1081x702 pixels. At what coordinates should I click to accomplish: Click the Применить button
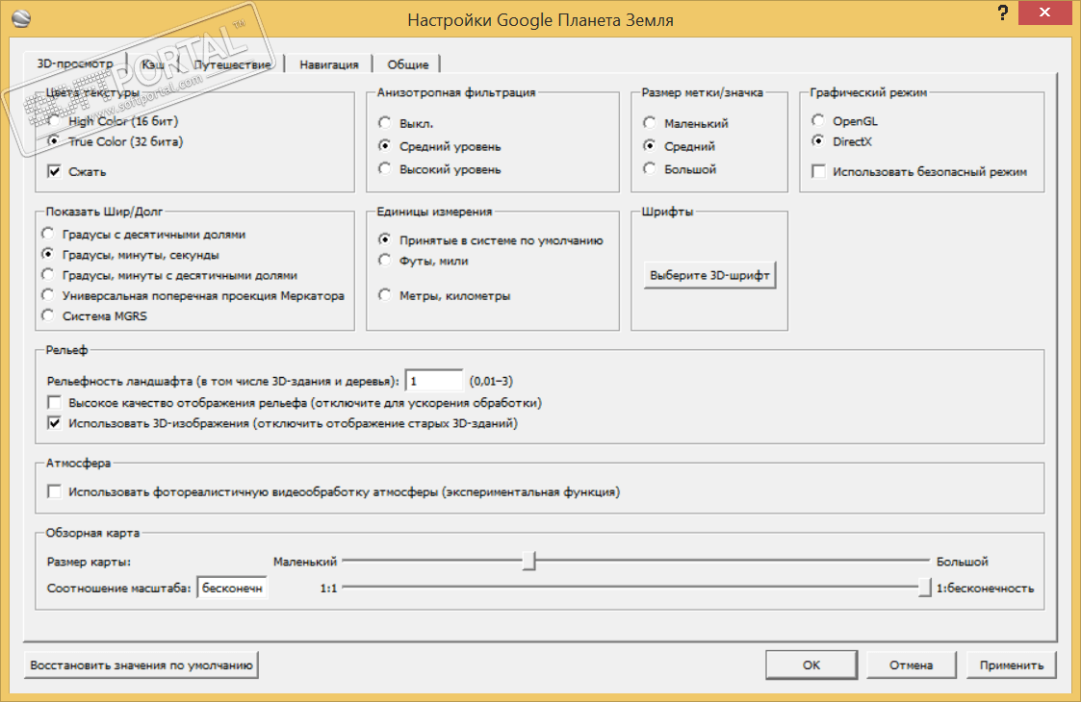point(1012,665)
